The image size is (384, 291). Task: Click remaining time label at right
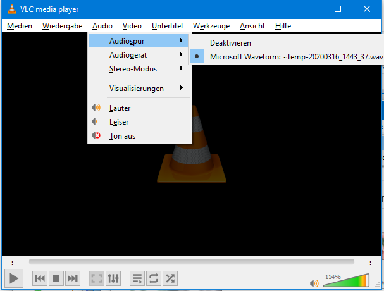tap(371, 263)
